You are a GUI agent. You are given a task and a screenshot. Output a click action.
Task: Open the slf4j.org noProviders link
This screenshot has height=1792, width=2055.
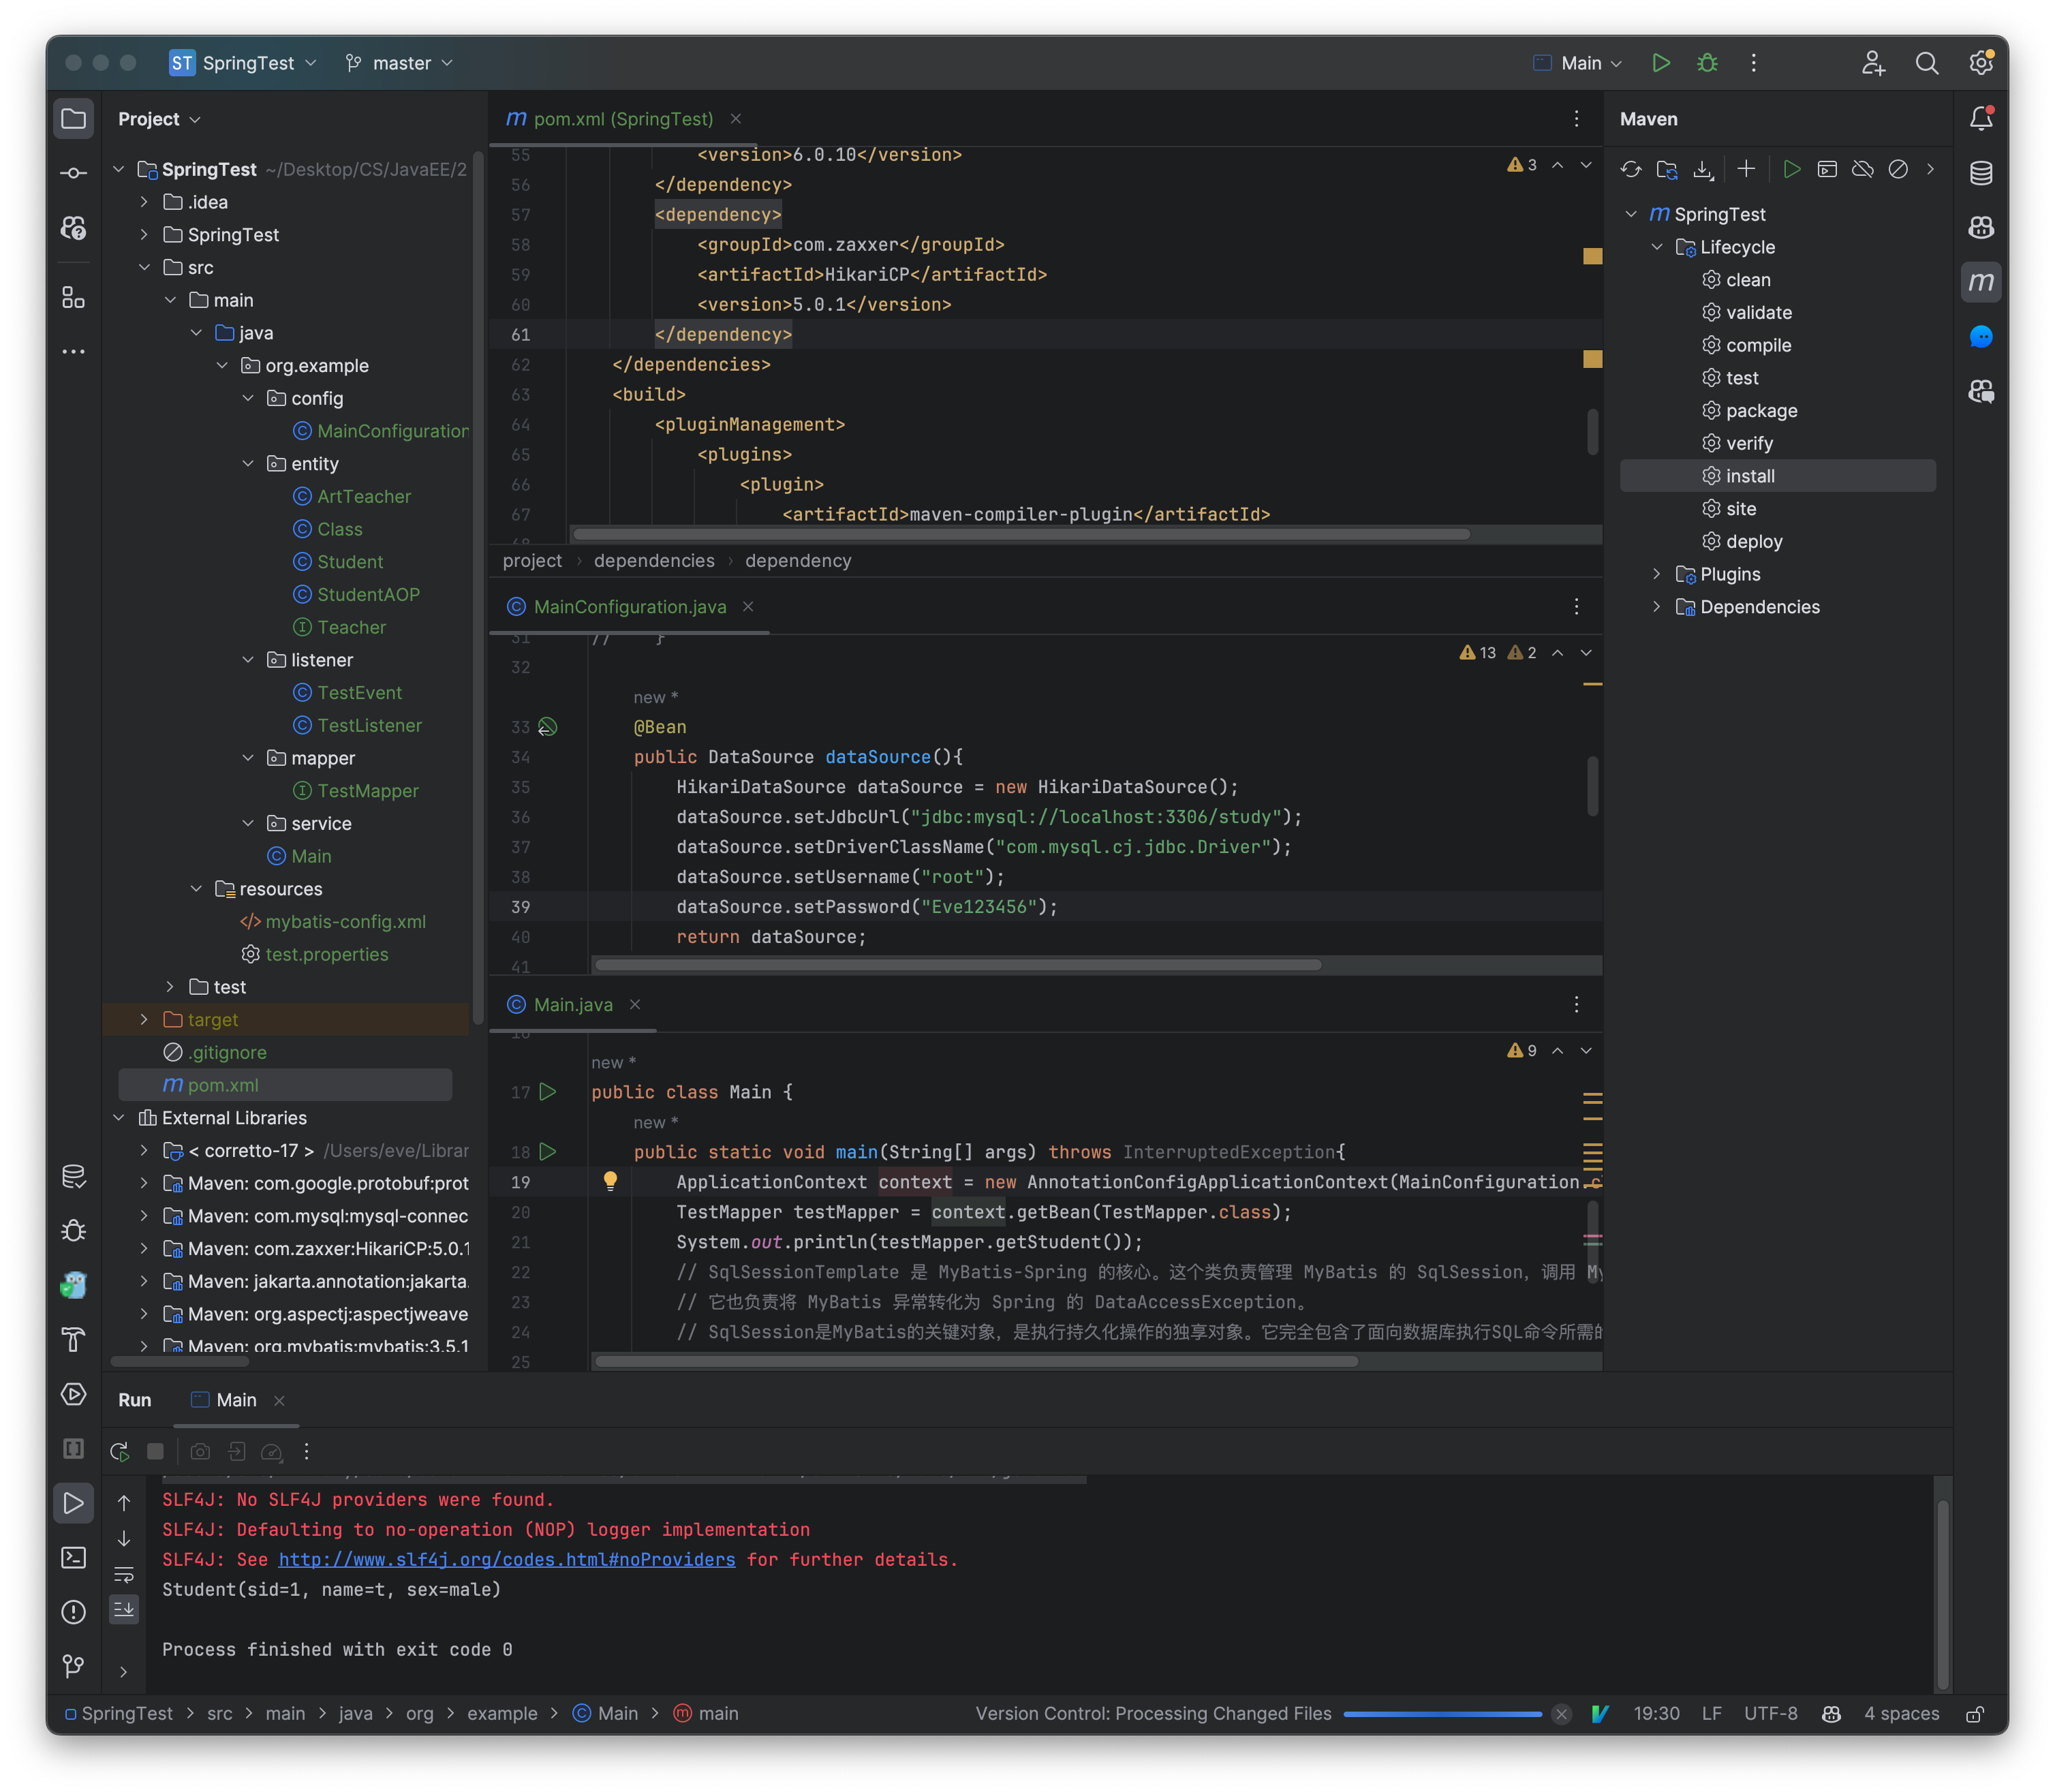[507, 1559]
